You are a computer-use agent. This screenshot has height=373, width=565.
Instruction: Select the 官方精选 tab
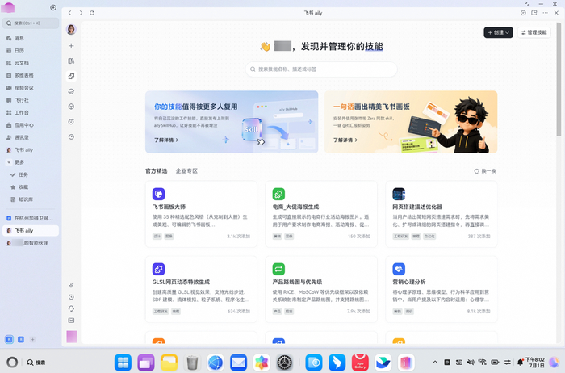coord(156,171)
